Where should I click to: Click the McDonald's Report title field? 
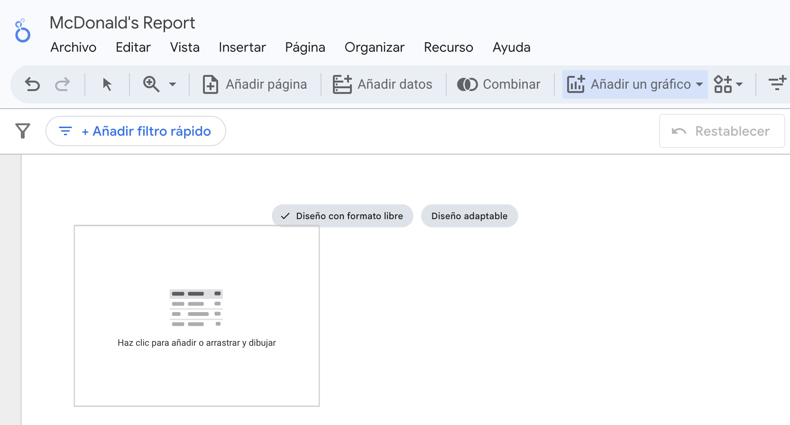[122, 23]
